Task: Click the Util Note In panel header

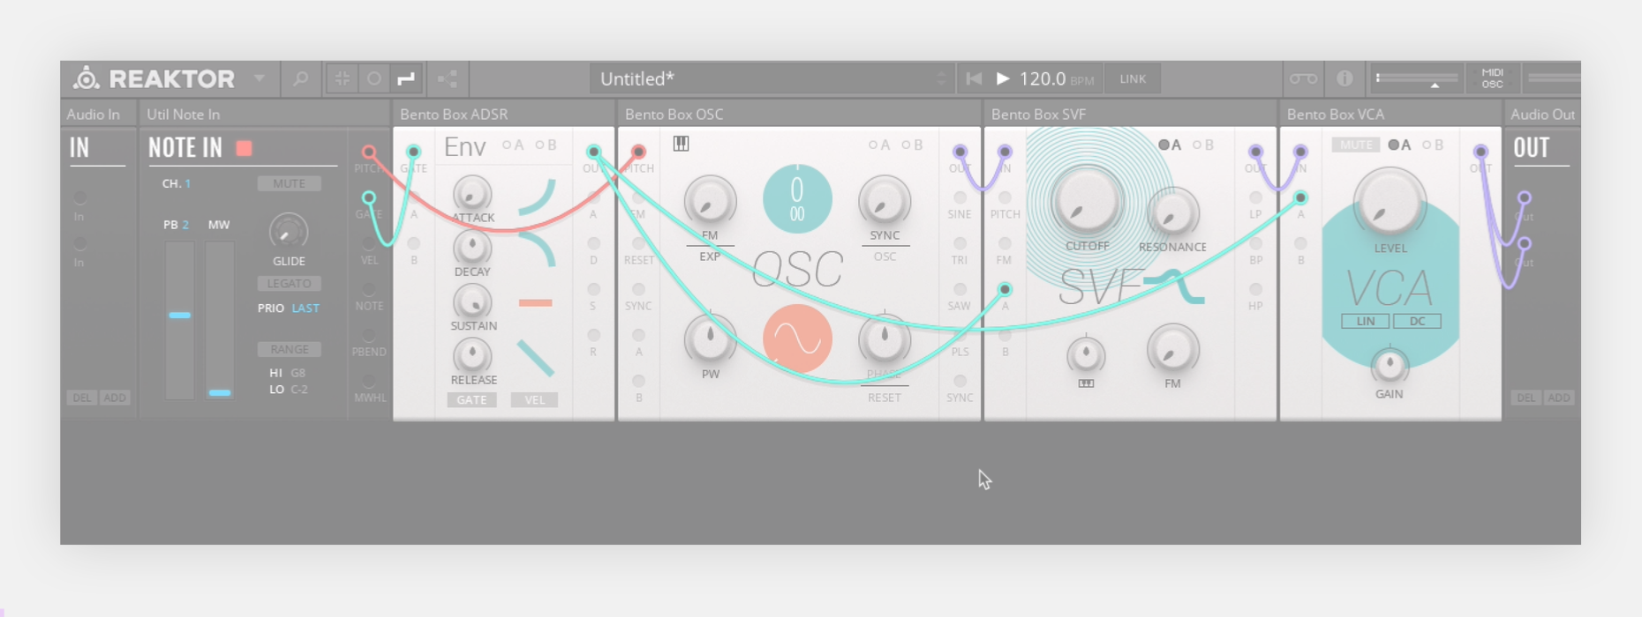Action: (x=264, y=114)
